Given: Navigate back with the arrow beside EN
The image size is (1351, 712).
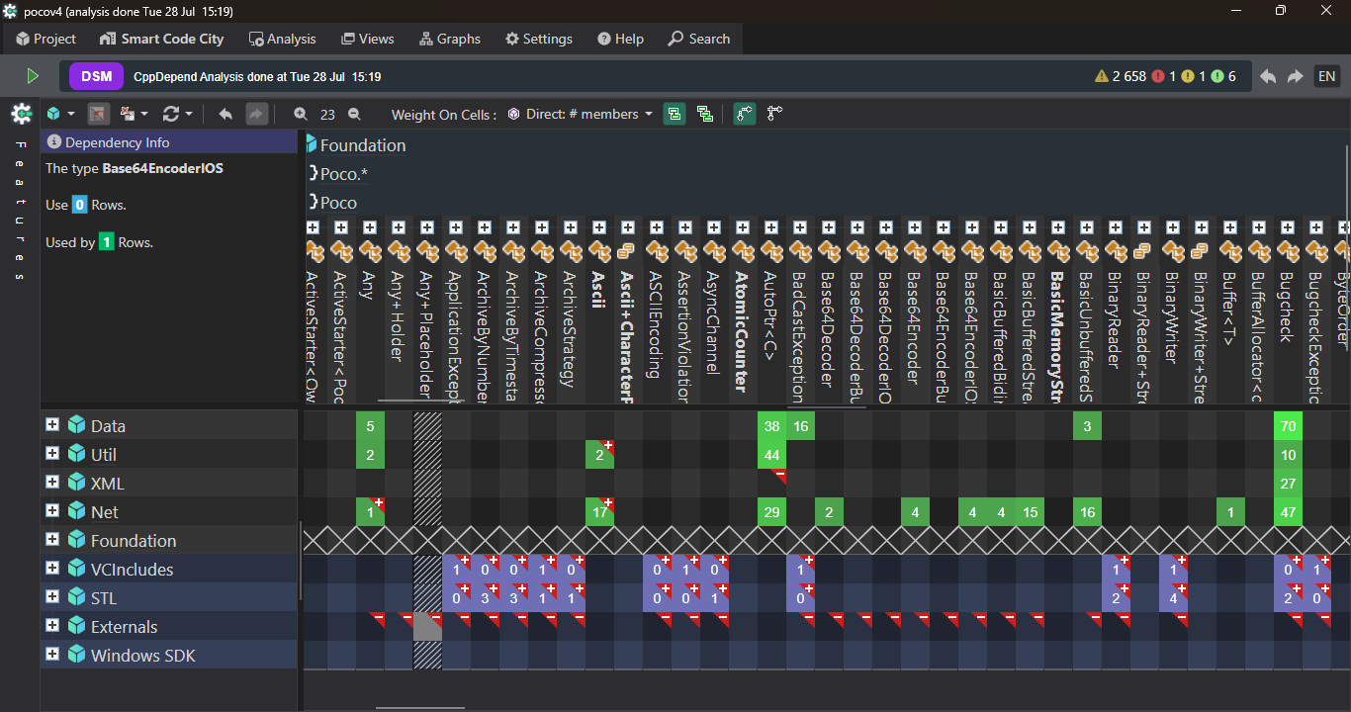Looking at the screenshot, I should click(x=1268, y=76).
